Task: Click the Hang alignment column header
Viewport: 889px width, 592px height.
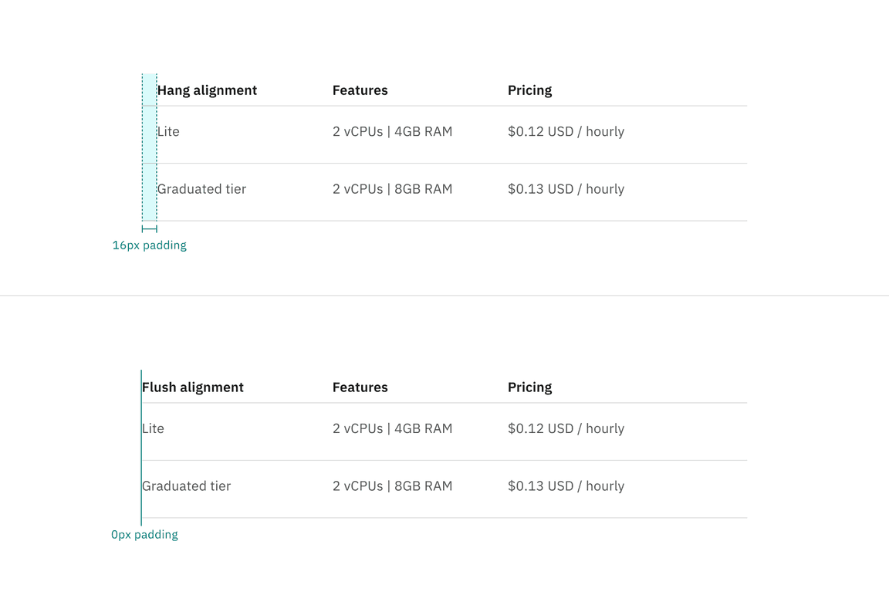Action: click(207, 90)
